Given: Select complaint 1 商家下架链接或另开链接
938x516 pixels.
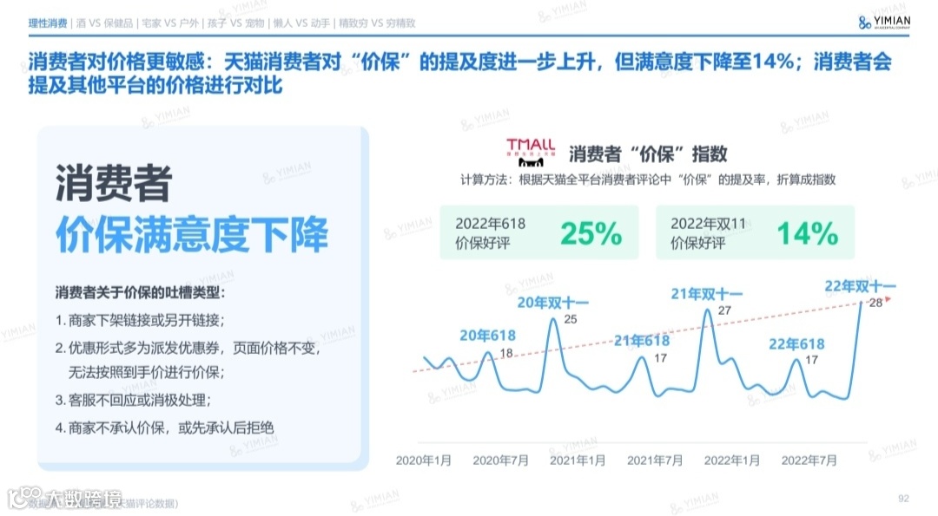Looking at the screenshot, I should tap(140, 321).
